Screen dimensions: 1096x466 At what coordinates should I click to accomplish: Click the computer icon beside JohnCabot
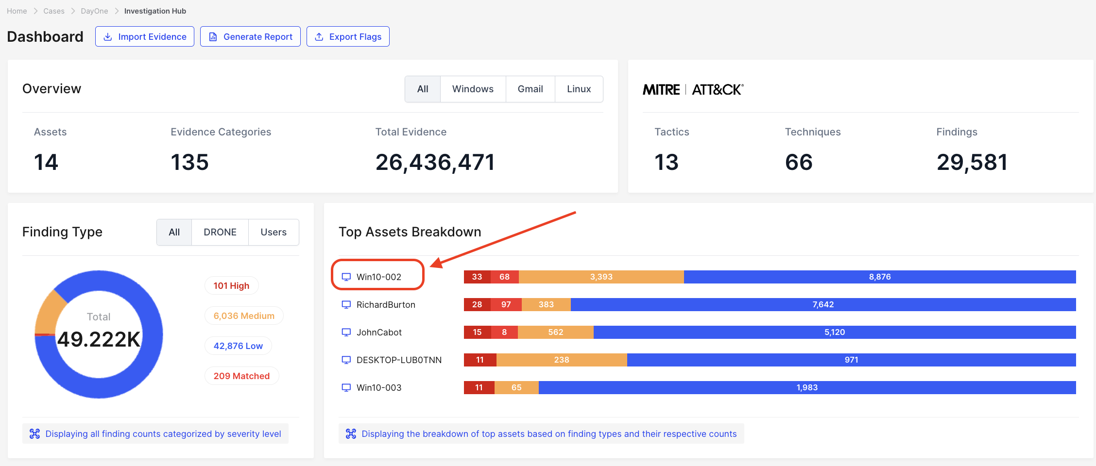pos(346,332)
